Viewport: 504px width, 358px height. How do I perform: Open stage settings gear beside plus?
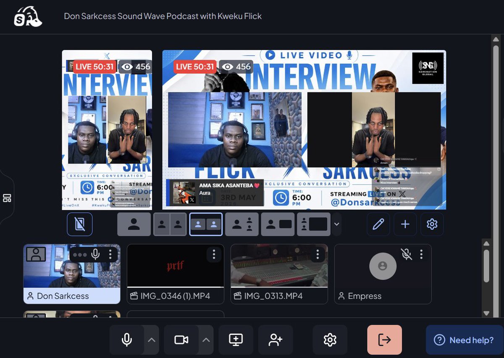[x=432, y=224]
